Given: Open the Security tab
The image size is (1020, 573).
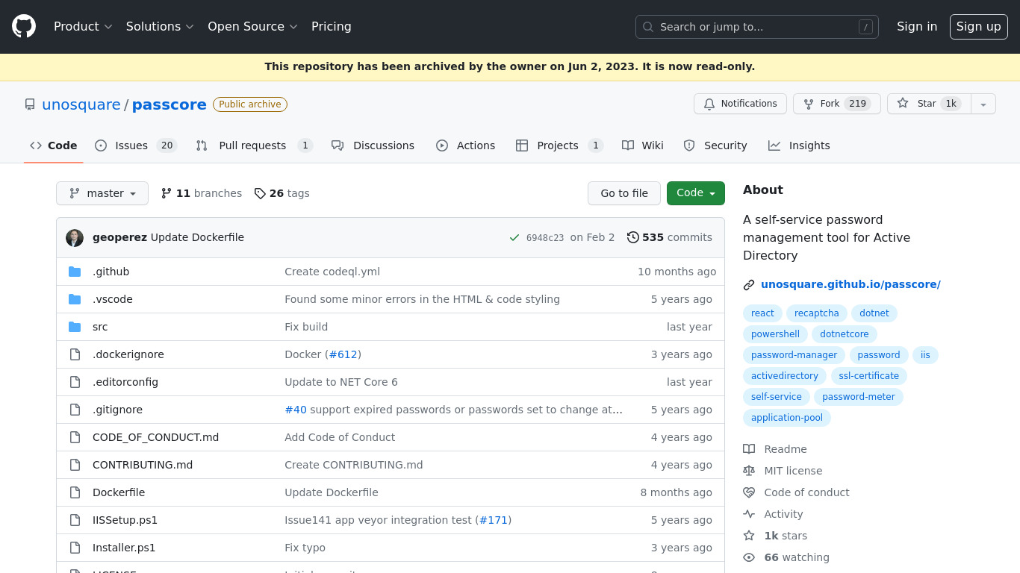Looking at the screenshot, I should click(x=715, y=145).
